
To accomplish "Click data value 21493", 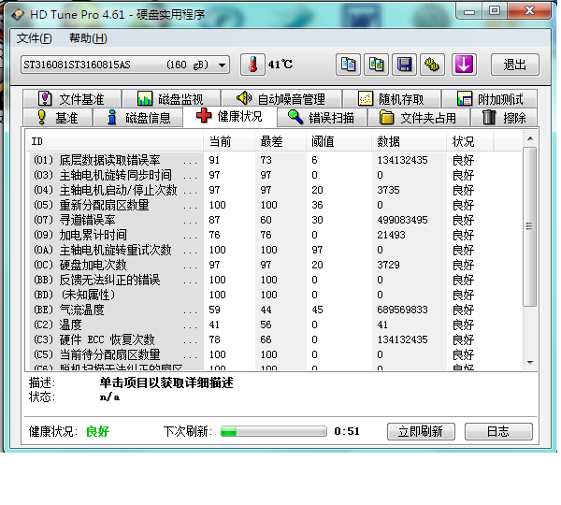I will (391, 235).
